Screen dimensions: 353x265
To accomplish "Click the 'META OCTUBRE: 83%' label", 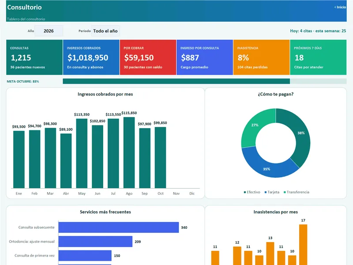I will coord(23,81).
